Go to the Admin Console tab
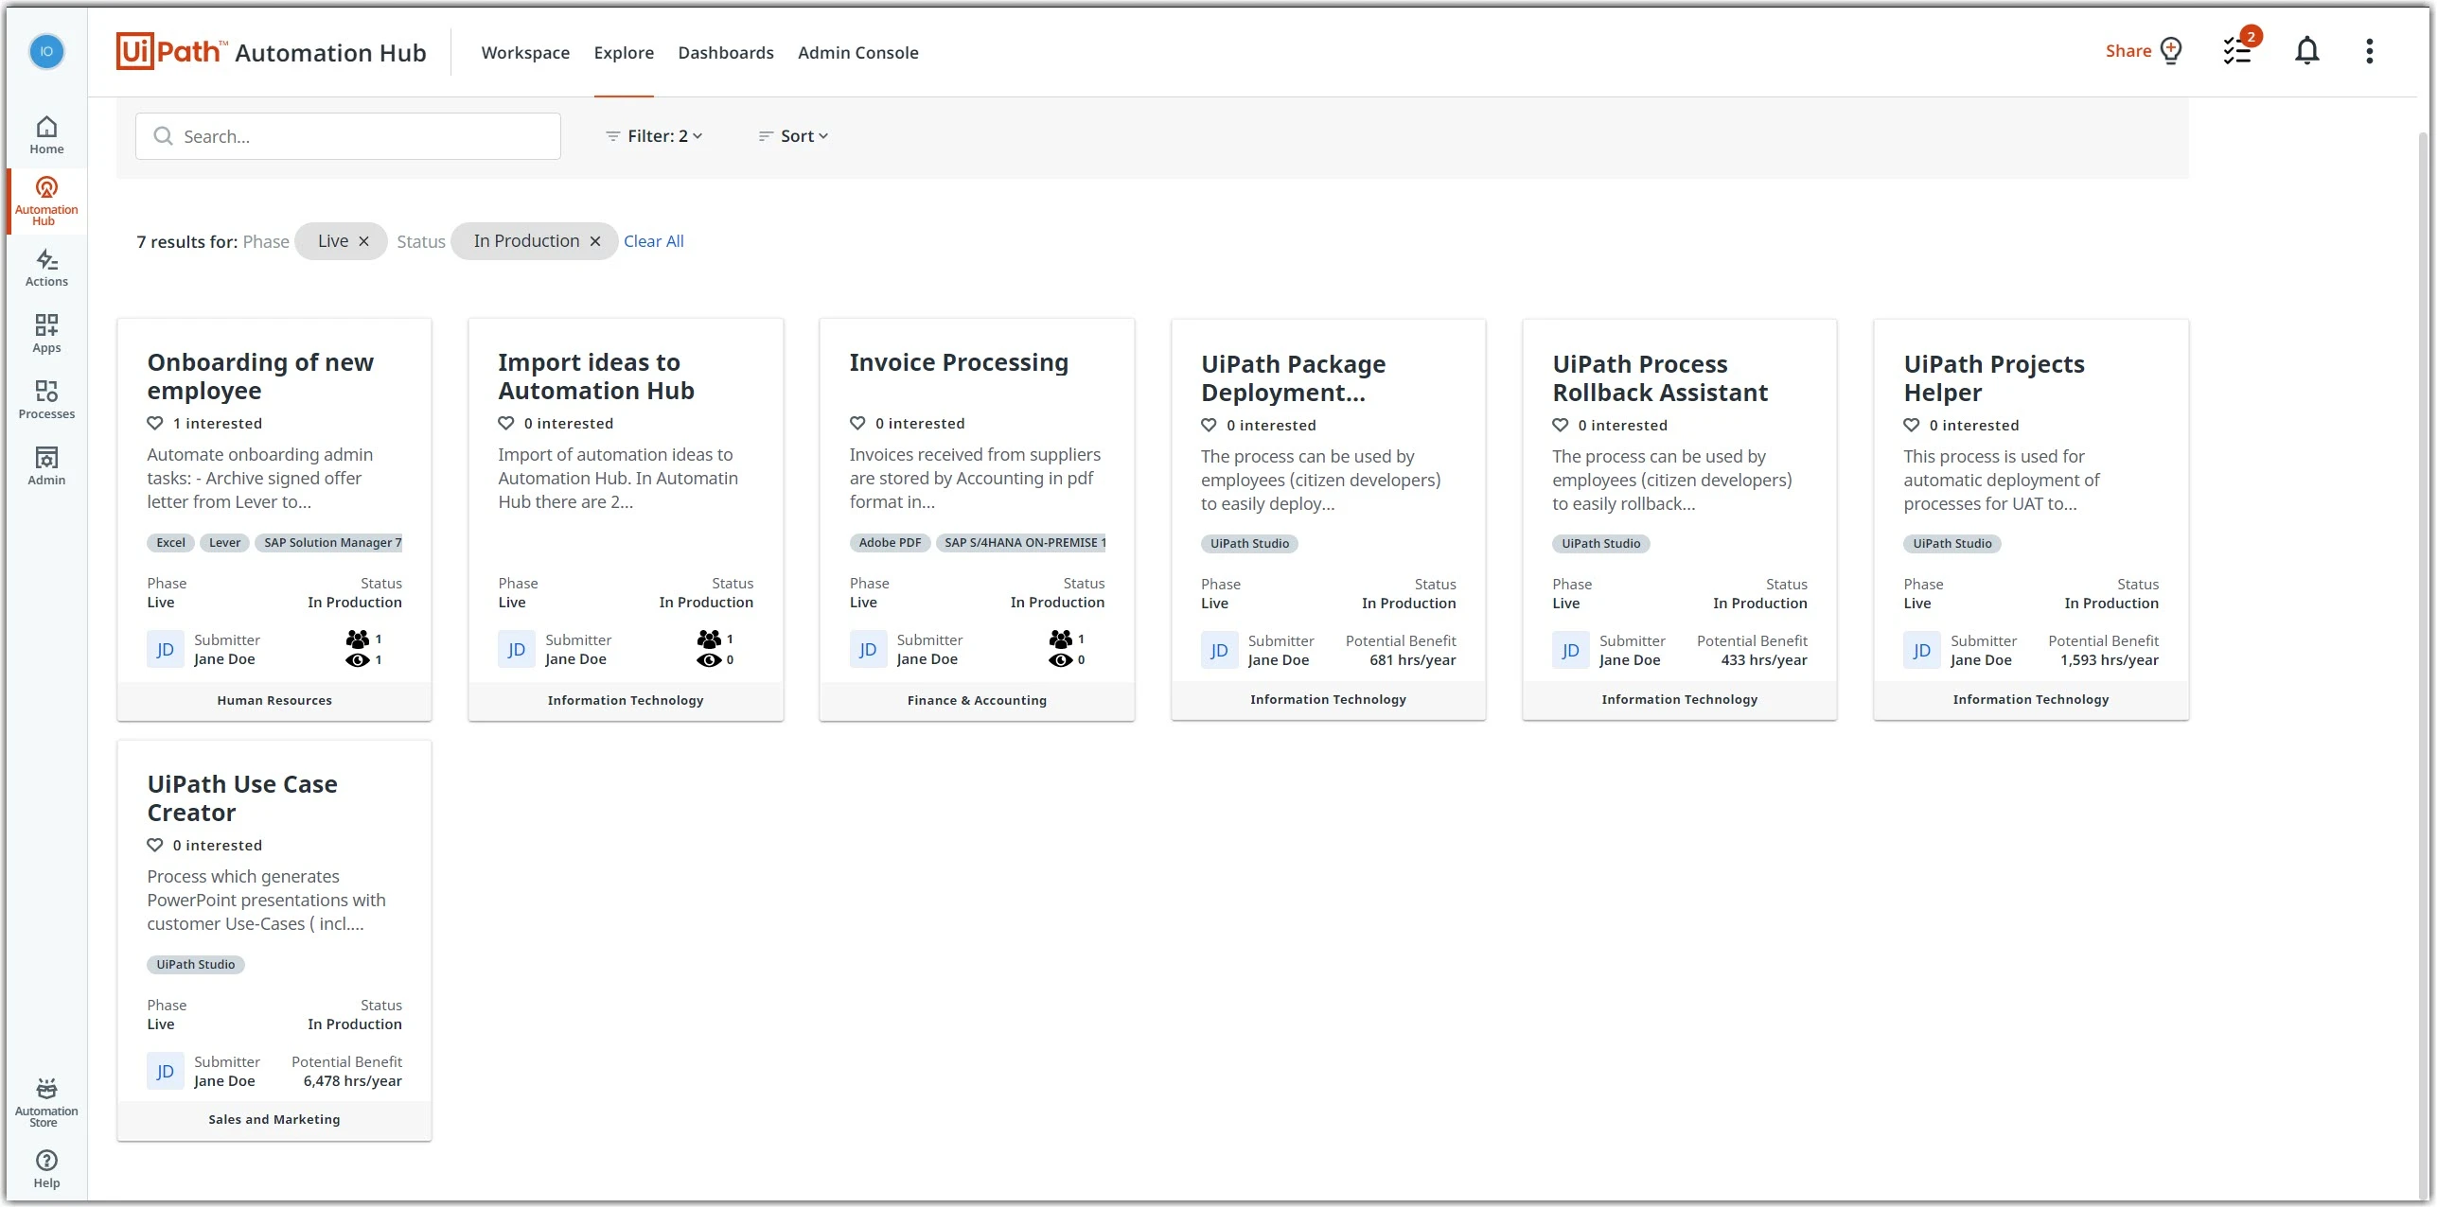The image size is (2437, 1208). click(858, 53)
